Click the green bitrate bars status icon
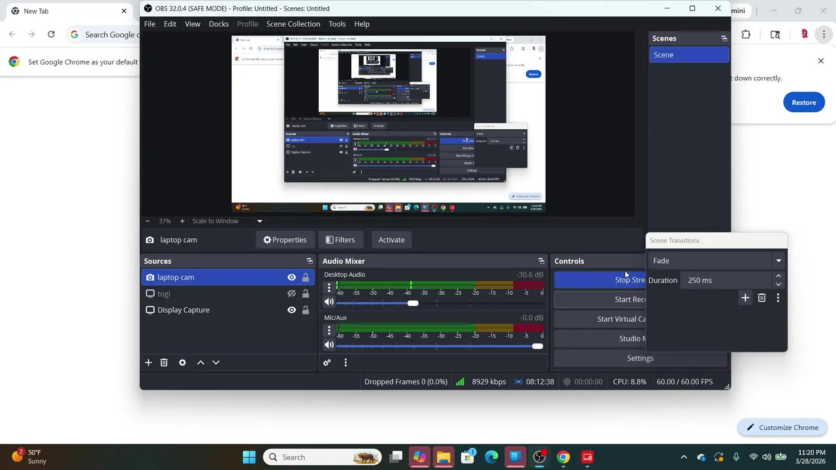 click(460, 382)
